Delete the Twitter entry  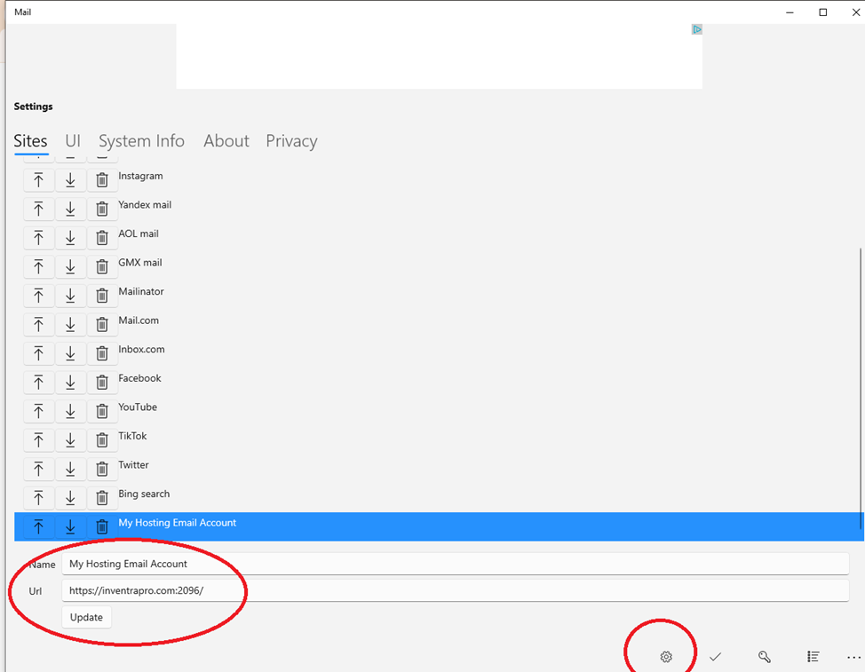pos(102,469)
